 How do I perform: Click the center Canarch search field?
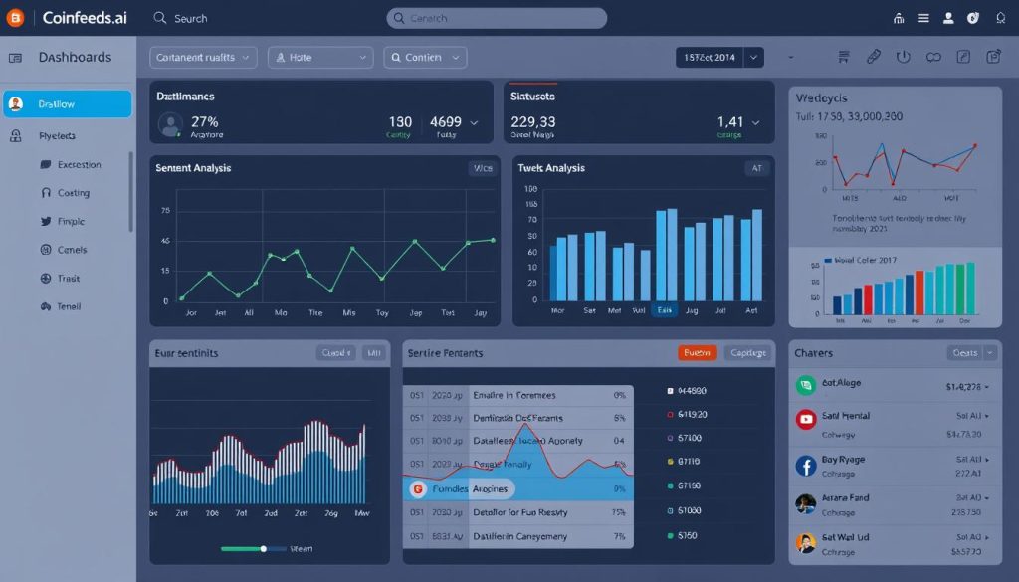pos(497,18)
